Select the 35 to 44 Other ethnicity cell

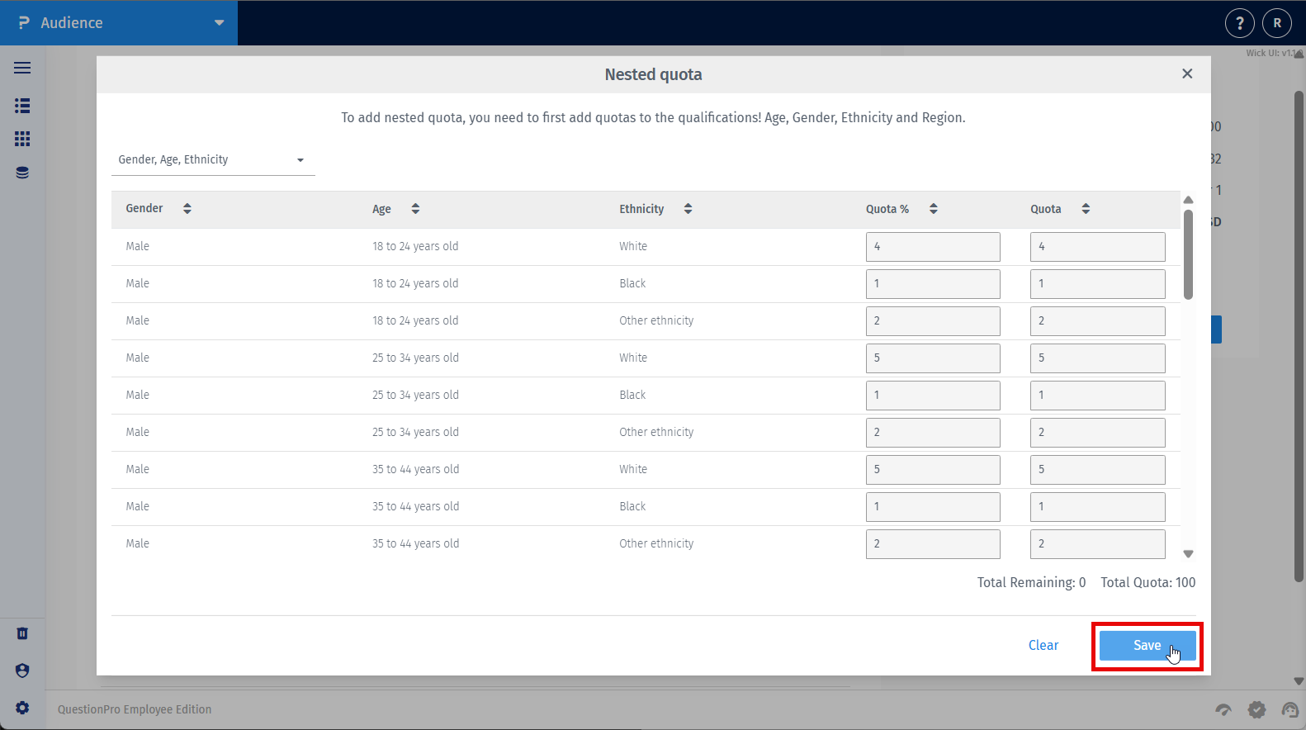656,543
